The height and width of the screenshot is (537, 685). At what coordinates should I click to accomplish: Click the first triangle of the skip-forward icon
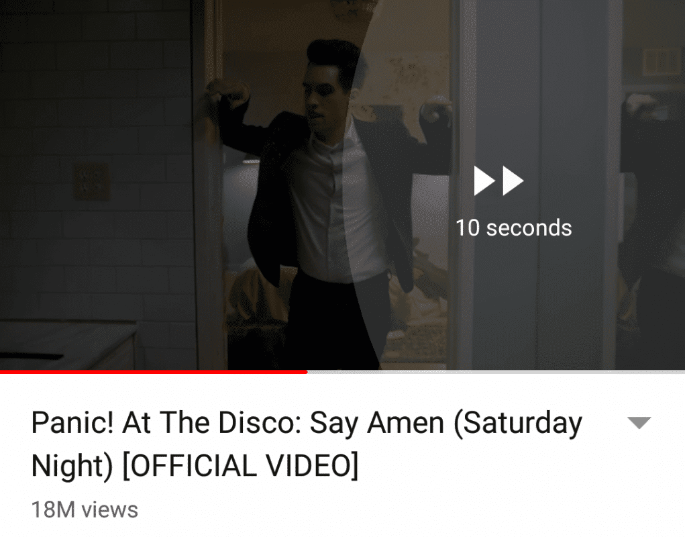pos(484,181)
